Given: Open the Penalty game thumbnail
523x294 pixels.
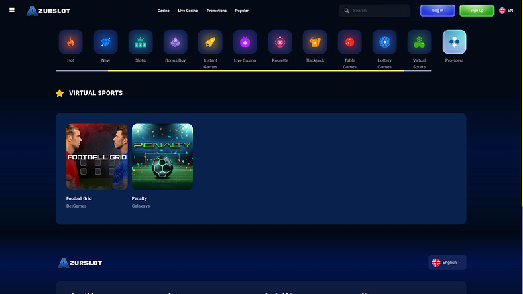Looking at the screenshot, I should pos(162,157).
